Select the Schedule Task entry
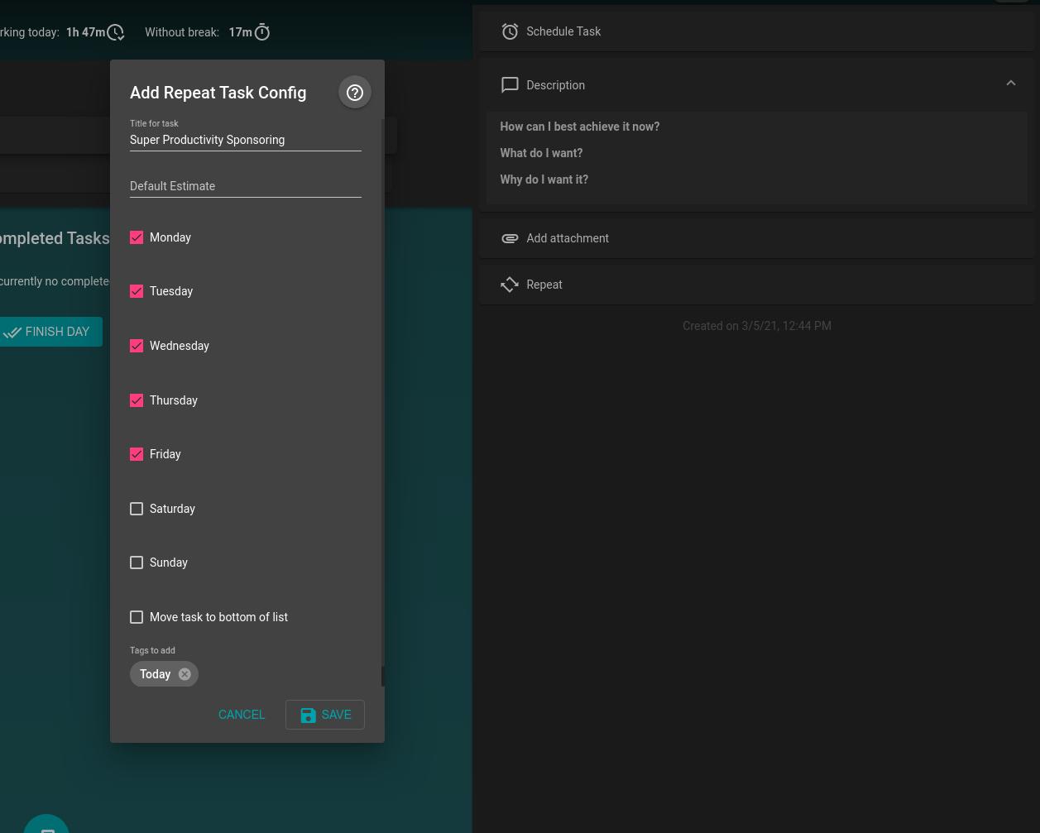The width and height of the screenshot is (1040, 833). click(x=563, y=31)
